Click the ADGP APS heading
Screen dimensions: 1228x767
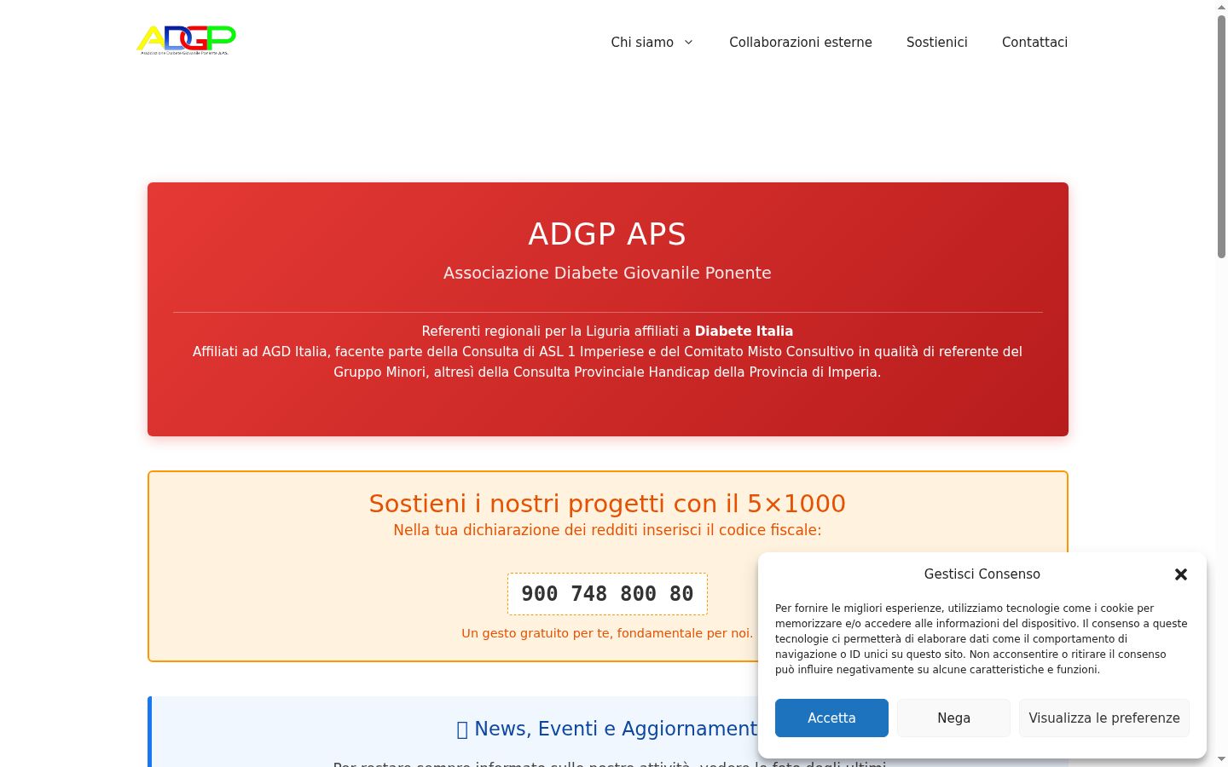607,234
